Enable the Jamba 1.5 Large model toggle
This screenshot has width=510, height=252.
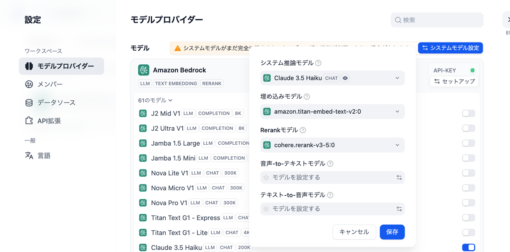(468, 143)
